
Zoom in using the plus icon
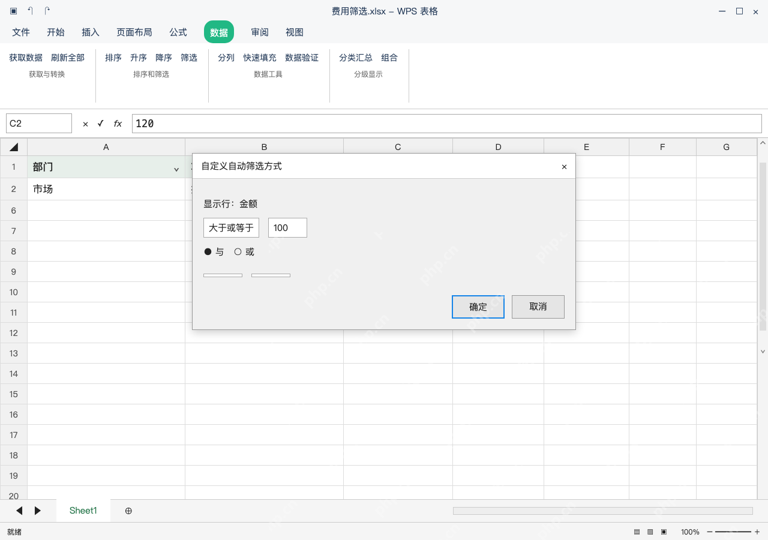click(757, 532)
